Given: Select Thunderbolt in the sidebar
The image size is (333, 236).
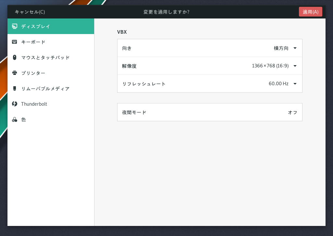Looking at the screenshot, I should click(x=51, y=104).
